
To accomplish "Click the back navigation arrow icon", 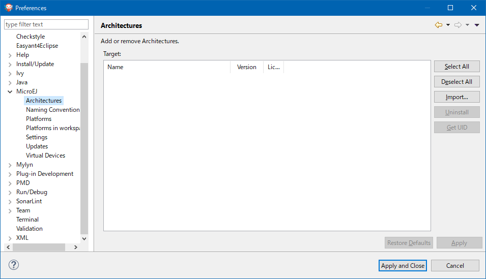I will point(439,25).
